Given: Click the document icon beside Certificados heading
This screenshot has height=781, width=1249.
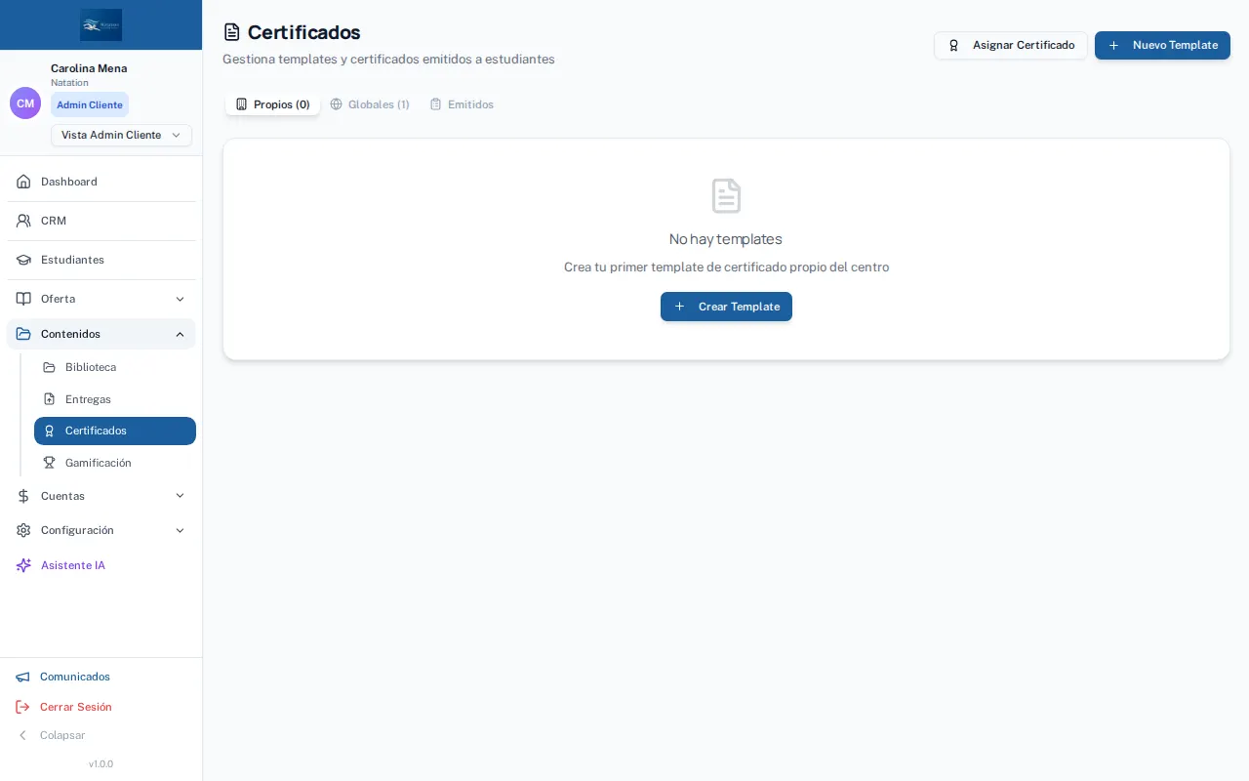Looking at the screenshot, I should coord(231,32).
